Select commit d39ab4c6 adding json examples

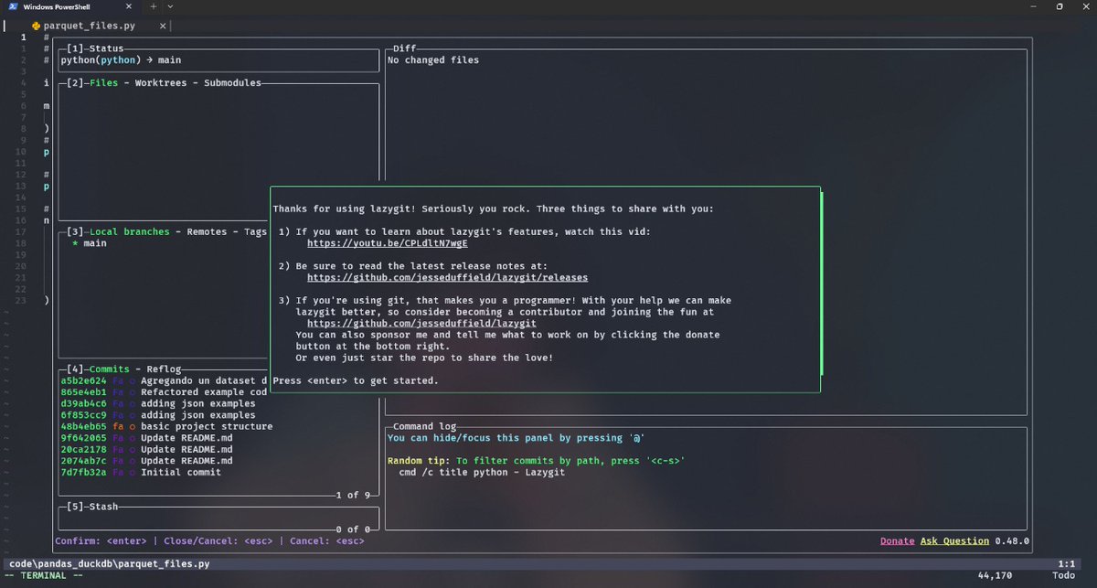tap(165, 403)
